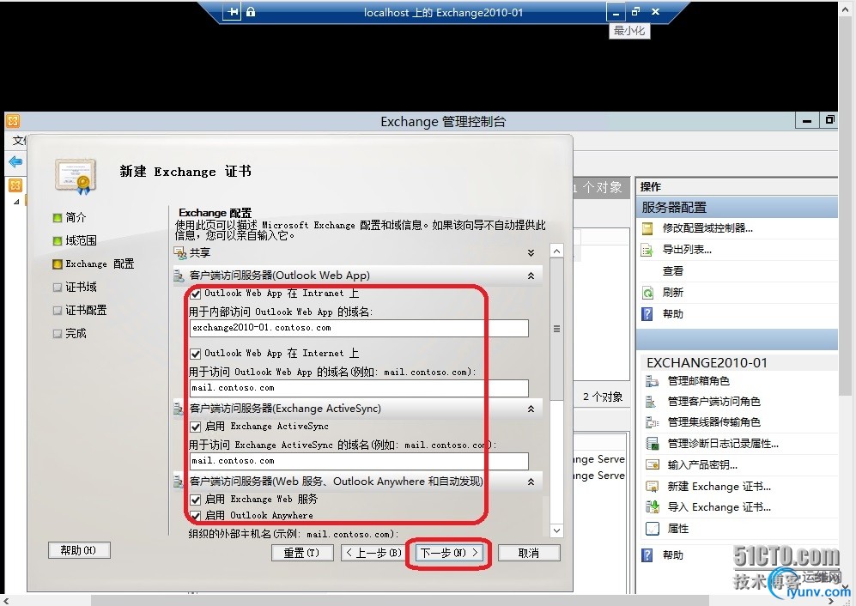Click the wizard vertical scrollbar thumb
The image size is (856, 606).
point(556,329)
